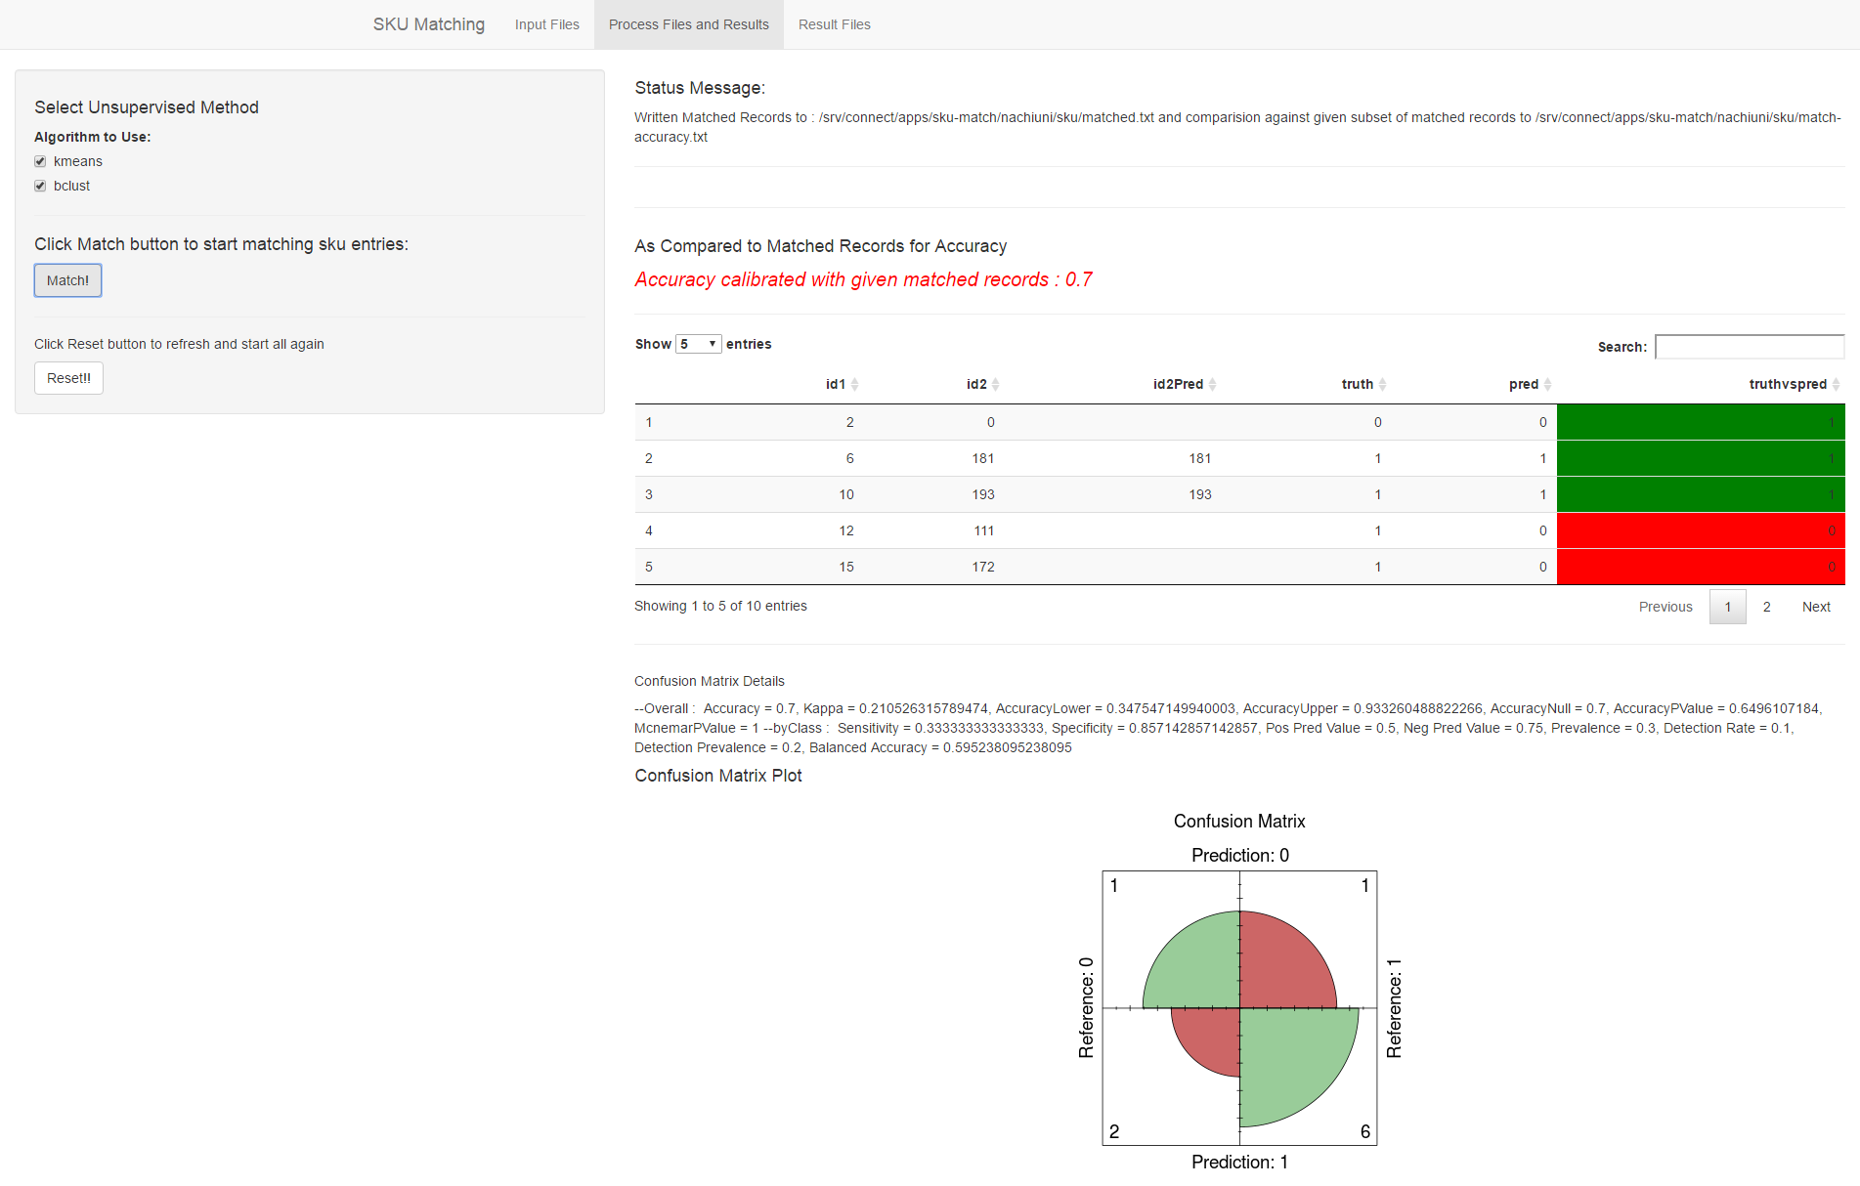The image size is (1860, 1186).
Task: Click the SKU Matching brand title
Action: pyautogui.click(x=428, y=24)
